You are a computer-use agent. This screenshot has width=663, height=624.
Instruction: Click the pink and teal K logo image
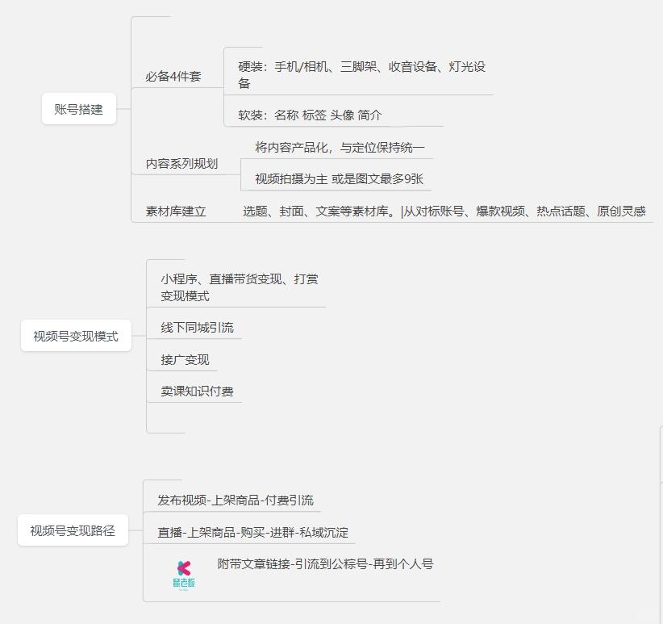click(184, 575)
